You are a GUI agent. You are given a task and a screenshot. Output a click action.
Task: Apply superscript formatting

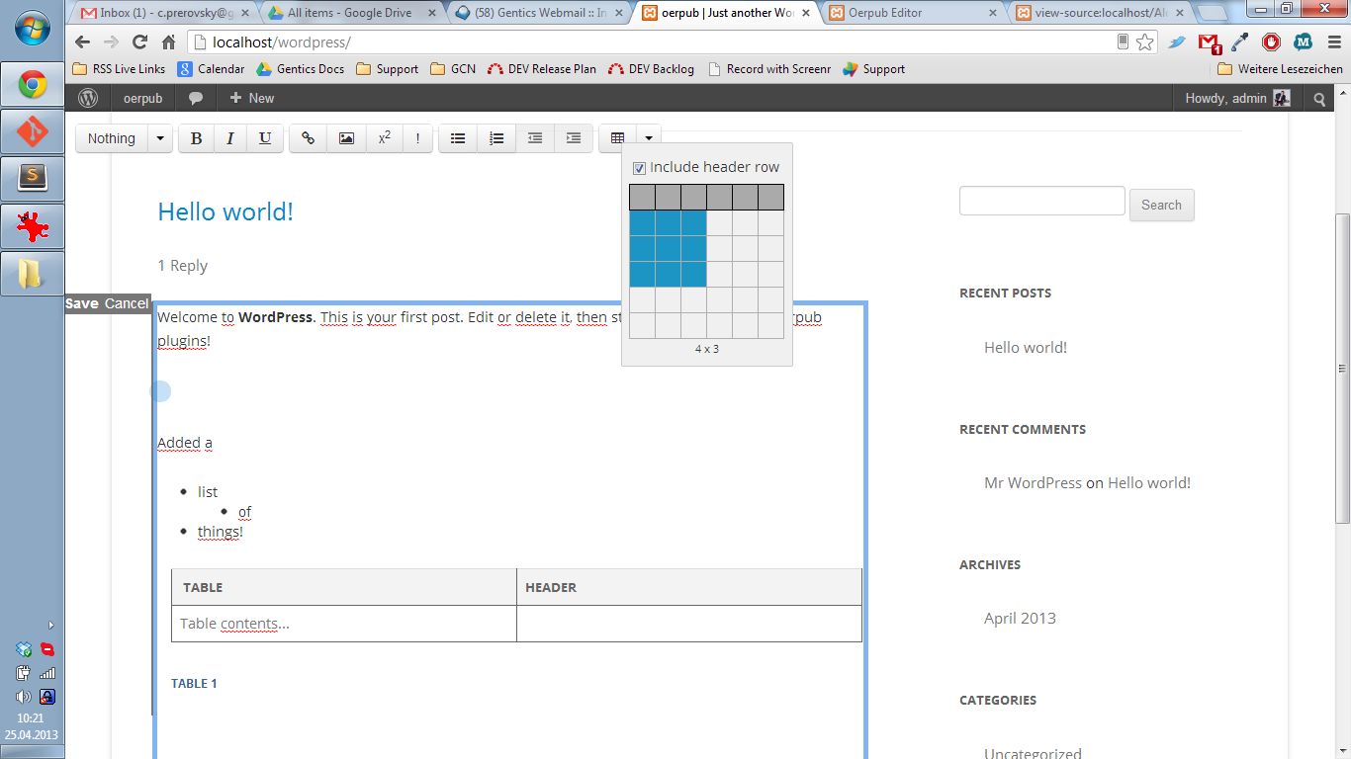(x=385, y=138)
